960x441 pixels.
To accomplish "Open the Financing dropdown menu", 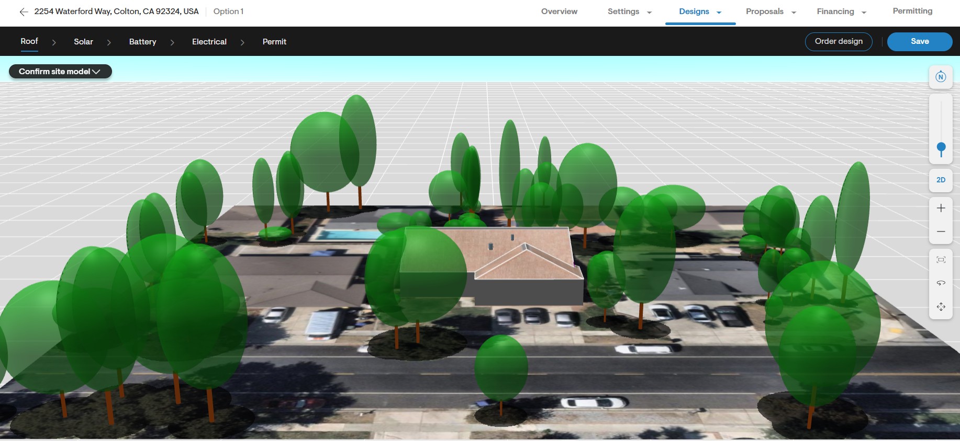I will 842,11.
